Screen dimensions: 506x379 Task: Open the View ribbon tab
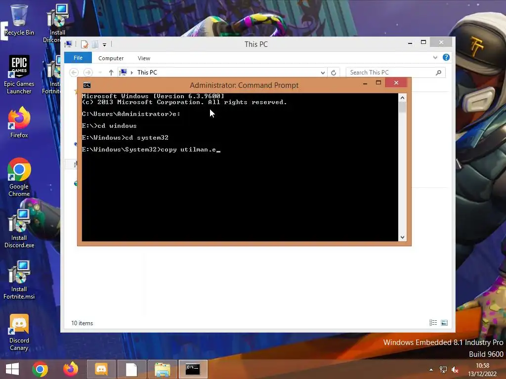(x=144, y=58)
